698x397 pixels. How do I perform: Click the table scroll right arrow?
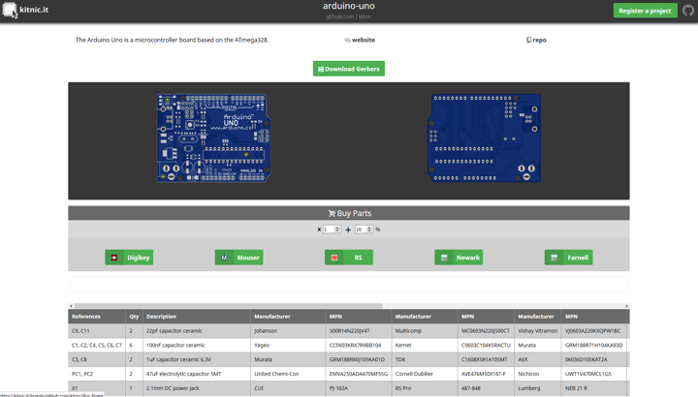[627, 306]
